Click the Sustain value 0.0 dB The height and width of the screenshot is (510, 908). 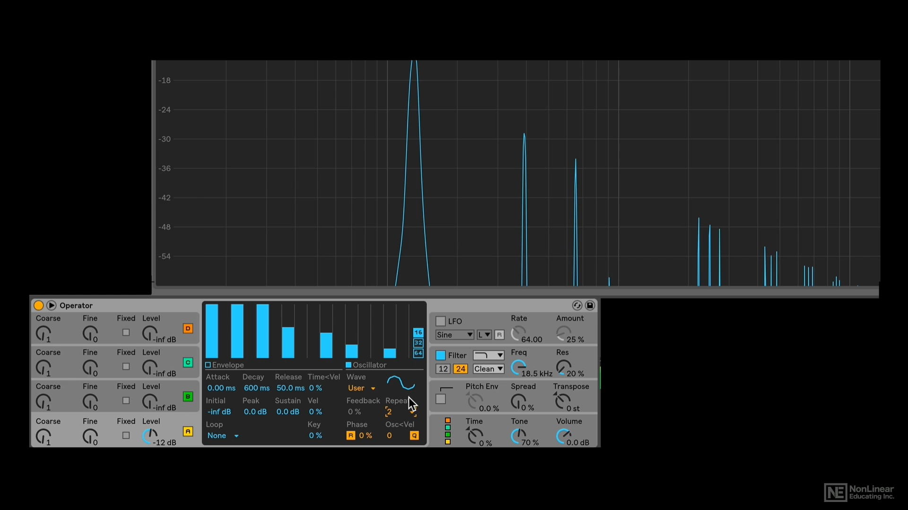pos(288,412)
